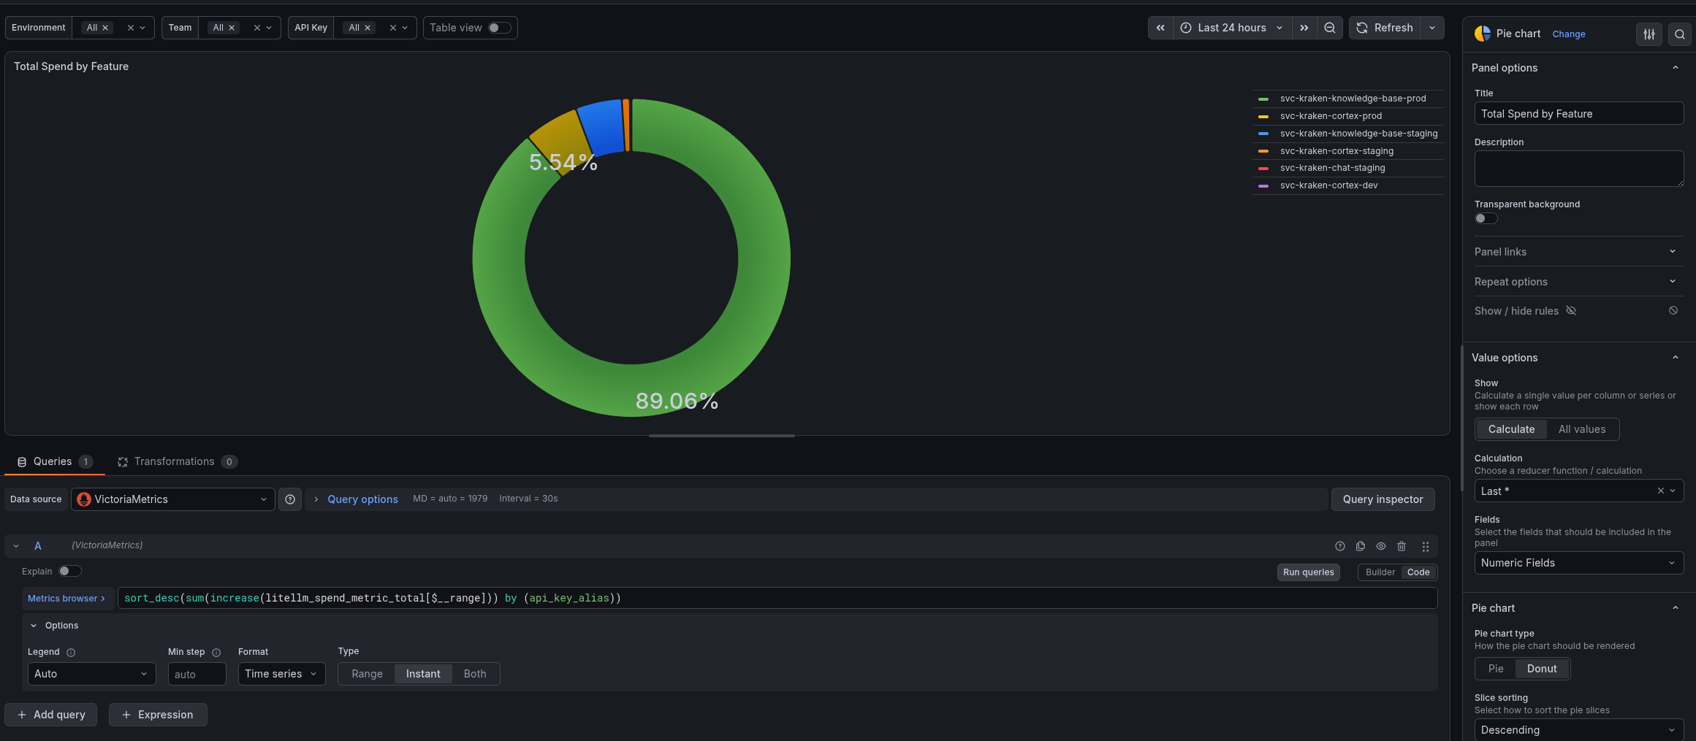The width and height of the screenshot is (1696, 741).
Task: Click Show / hide rules row
Action: tap(1578, 311)
